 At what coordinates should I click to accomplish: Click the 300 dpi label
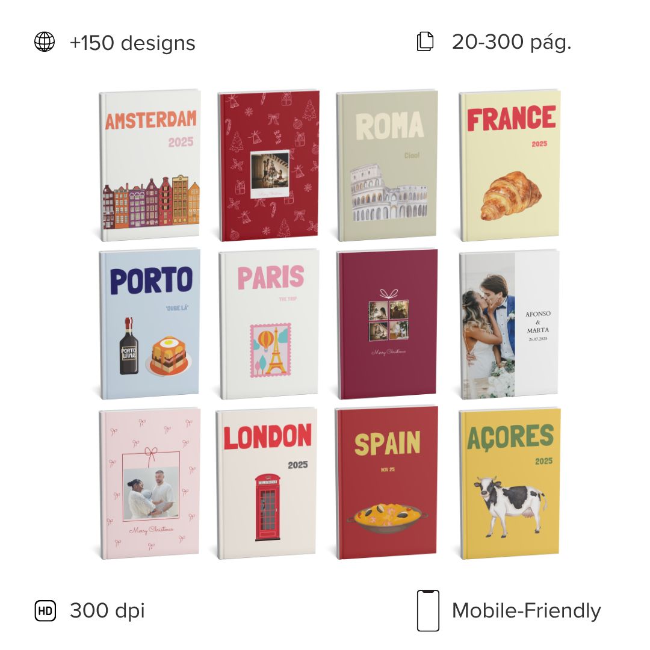107,611
